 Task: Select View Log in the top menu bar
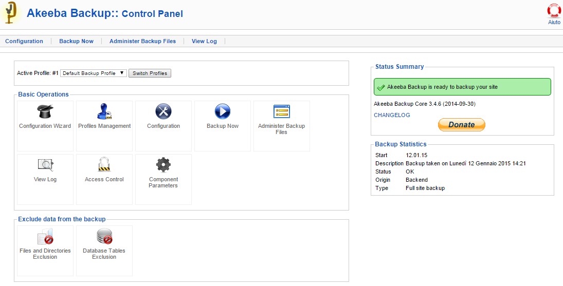tap(204, 41)
